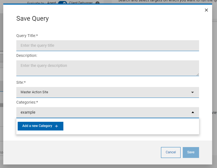The image size is (217, 168).
Task: Click the Save Query dialog heading
Action: pyautogui.click(x=32, y=18)
